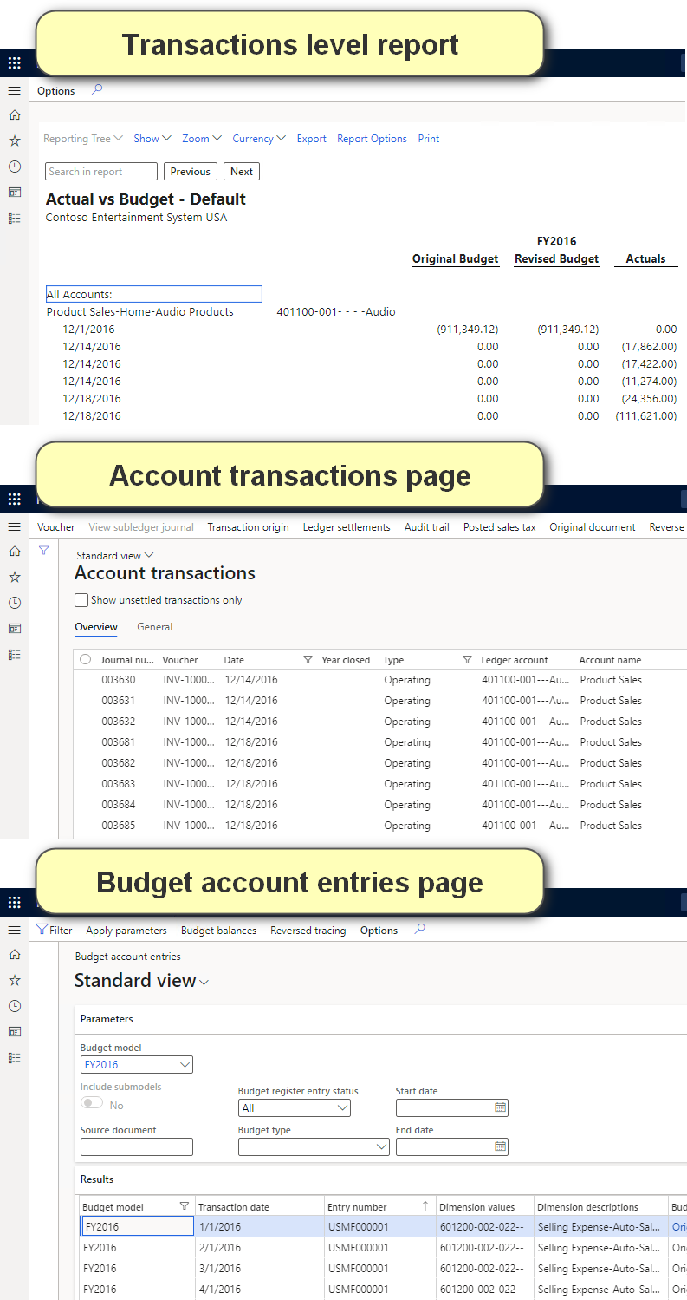
Task: Open the Budget model FY2016 combo box
Action: [x=136, y=1065]
